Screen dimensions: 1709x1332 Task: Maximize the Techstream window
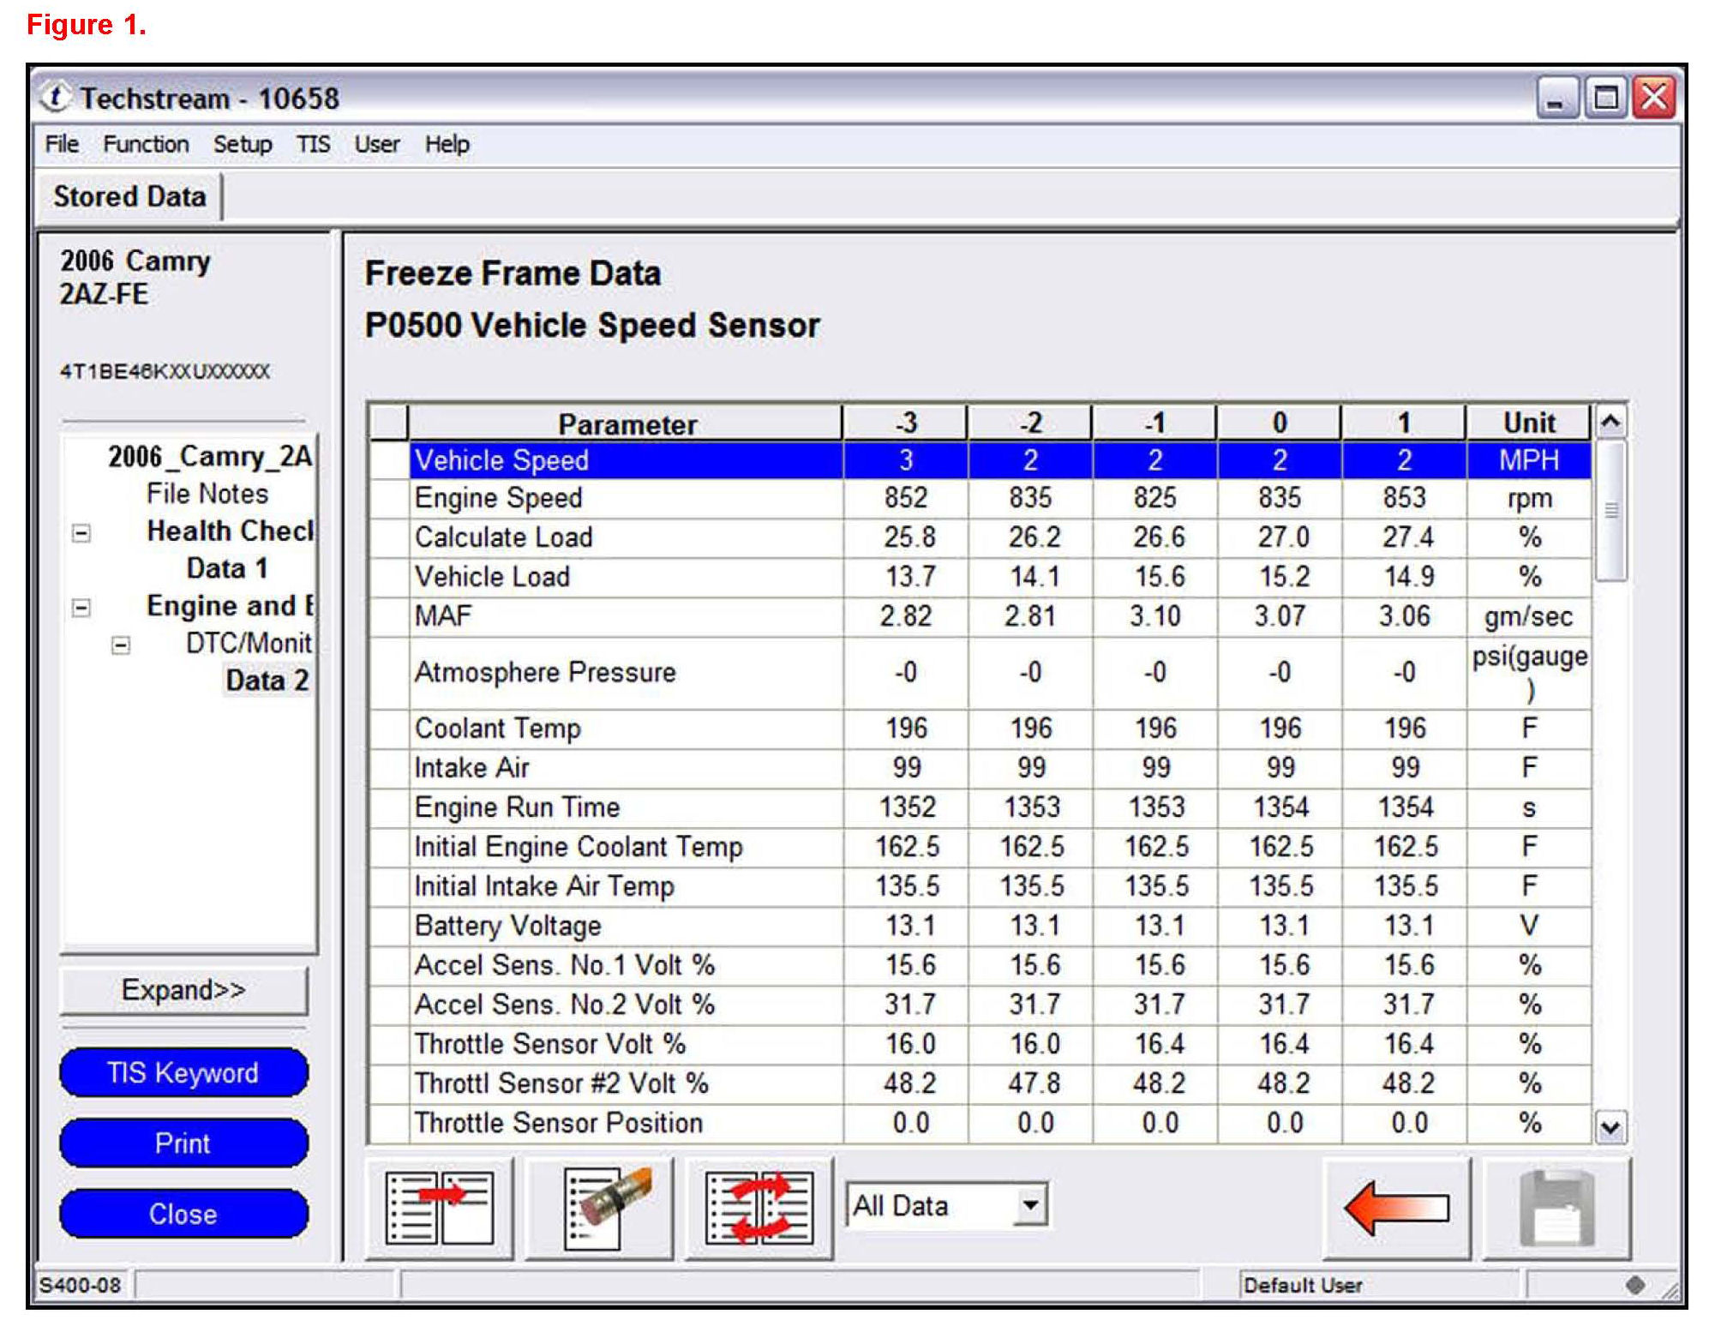(1605, 98)
